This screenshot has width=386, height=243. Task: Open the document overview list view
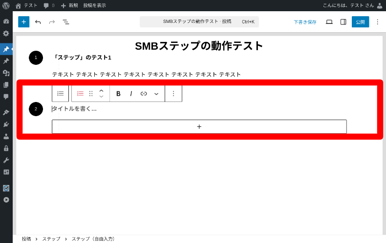[66, 22]
